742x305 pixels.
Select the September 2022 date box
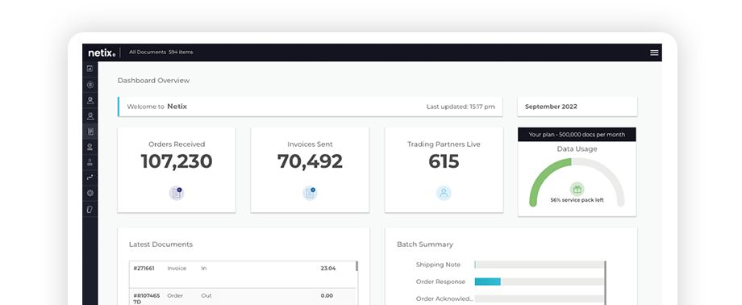[577, 107]
